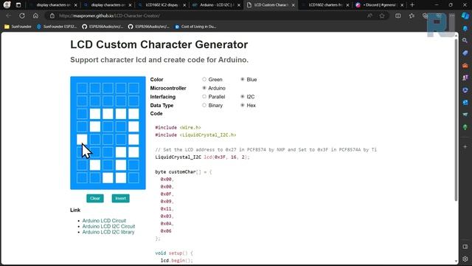472x266 pixels.
Task: Select the Arduino microcontroller radio button
Action: click(x=204, y=88)
